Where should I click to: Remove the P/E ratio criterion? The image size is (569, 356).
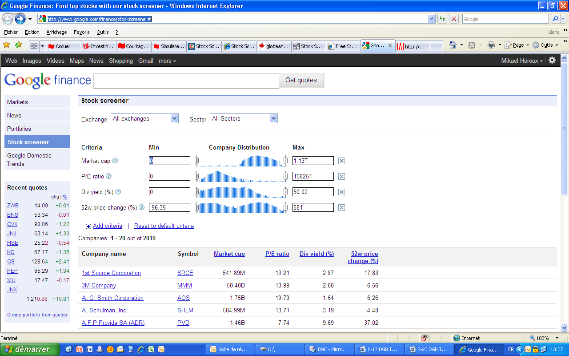click(341, 177)
